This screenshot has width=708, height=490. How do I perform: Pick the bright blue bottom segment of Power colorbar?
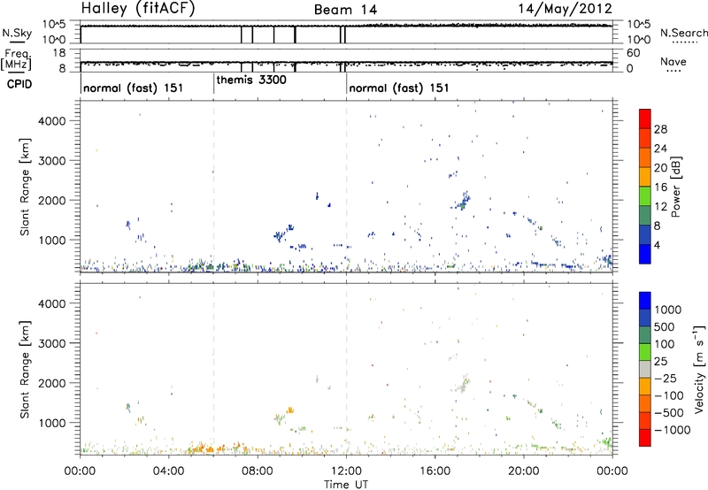[x=645, y=254]
